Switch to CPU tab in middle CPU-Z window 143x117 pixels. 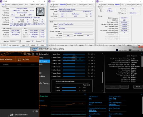tap(51, 5)
